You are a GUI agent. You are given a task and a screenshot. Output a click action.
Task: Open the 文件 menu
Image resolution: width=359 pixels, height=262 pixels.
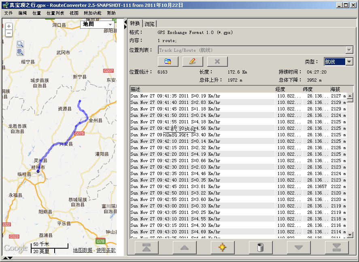click(x=8, y=13)
